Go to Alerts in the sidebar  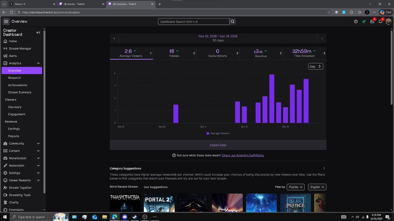13,56
